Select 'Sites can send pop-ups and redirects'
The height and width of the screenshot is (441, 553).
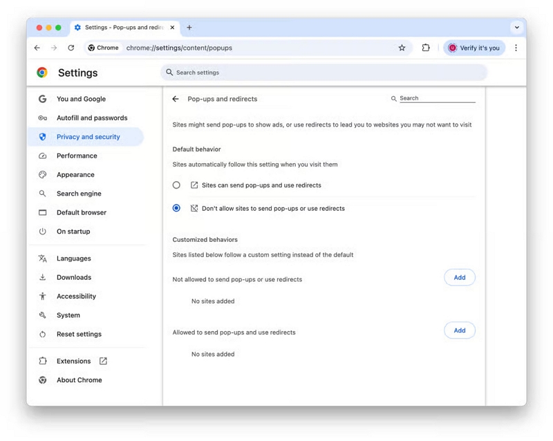point(177,185)
